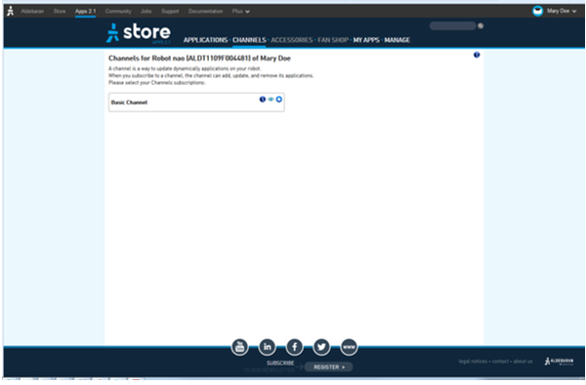The image size is (586, 385).
Task: Switch to the Applications tab
Action: 205,40
